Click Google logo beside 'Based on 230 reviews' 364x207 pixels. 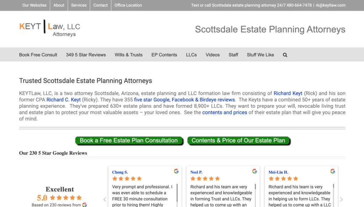tap(85, 205)
